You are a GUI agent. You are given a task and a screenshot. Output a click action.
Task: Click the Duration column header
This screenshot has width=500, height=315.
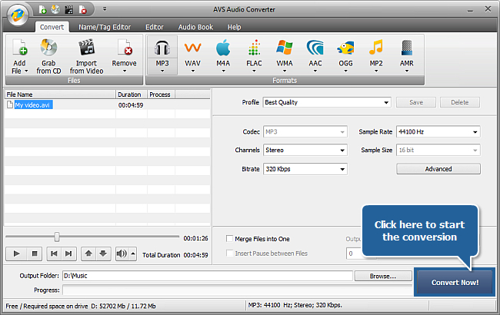(131, 94)
